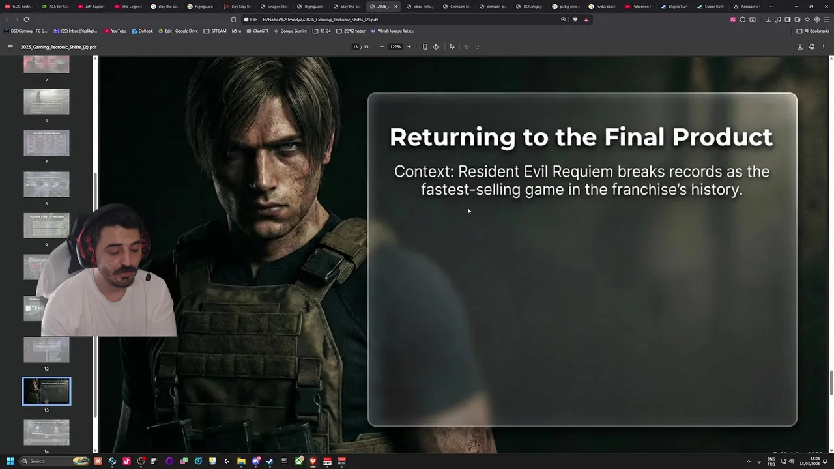834x469 pixels.
Task: Select page 6 thumbnail
Action: [46, 102]
